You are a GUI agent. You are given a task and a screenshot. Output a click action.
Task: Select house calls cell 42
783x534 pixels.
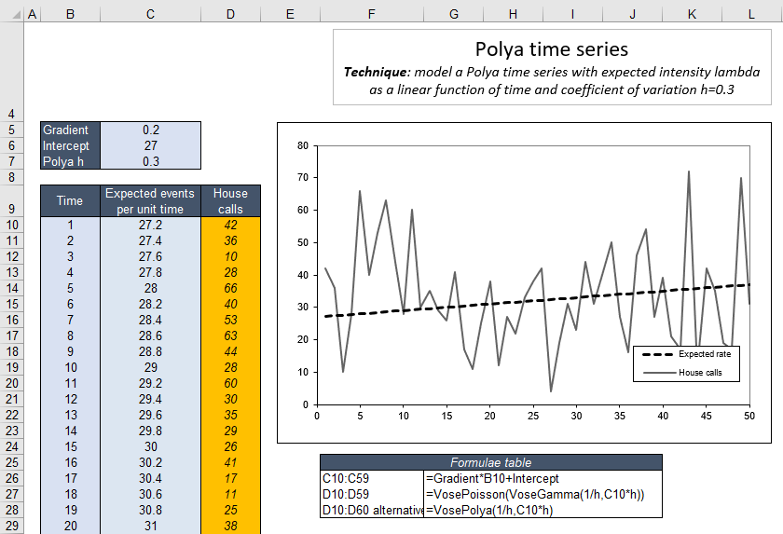pos(230,226)
